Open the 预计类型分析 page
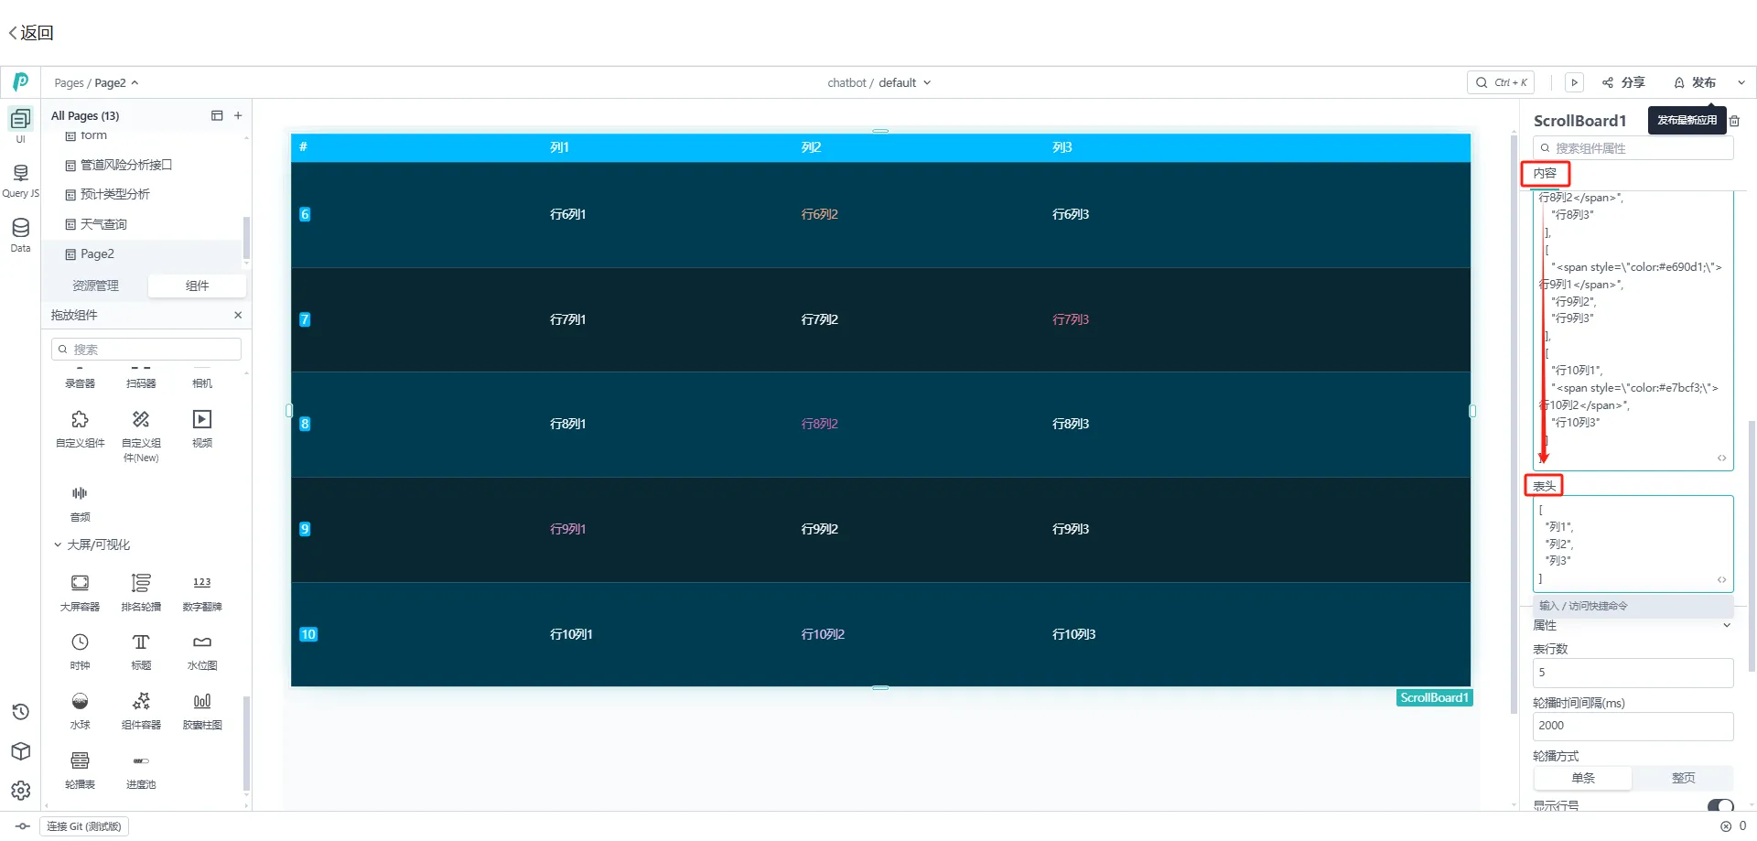The width and height of the screenshot is (1757, 841). point(115,194)
